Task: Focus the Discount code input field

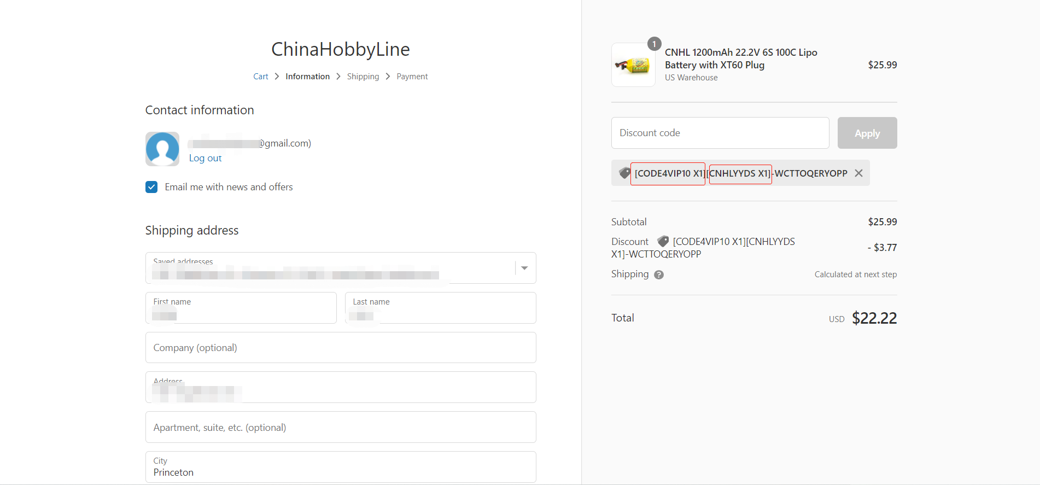Action: [720, 133]
